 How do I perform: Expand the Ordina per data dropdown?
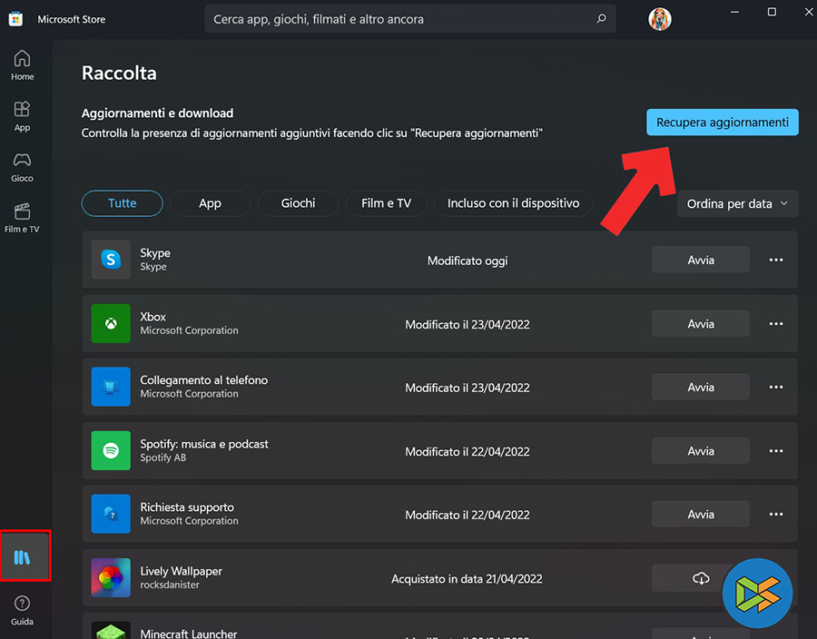[x=737, y=204]
